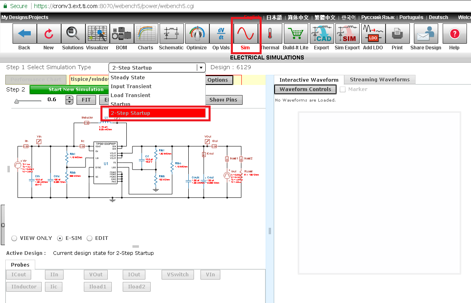Click the Iic probe button in Probes panel
Viewport: 471px width, 303px height.
click(x=54, y=287)
